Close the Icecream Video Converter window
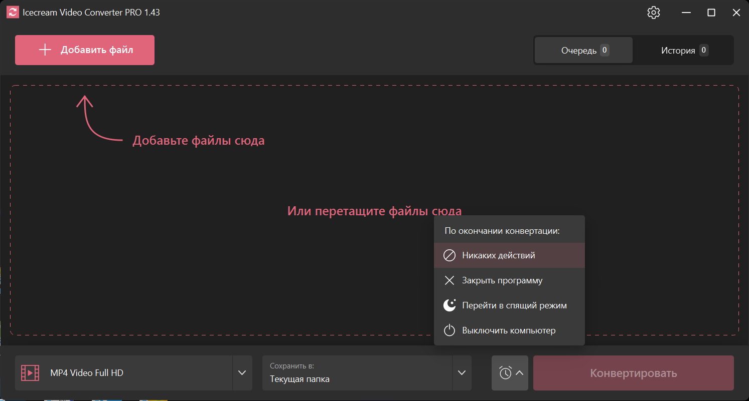749x401 pixels. (736, 13)
